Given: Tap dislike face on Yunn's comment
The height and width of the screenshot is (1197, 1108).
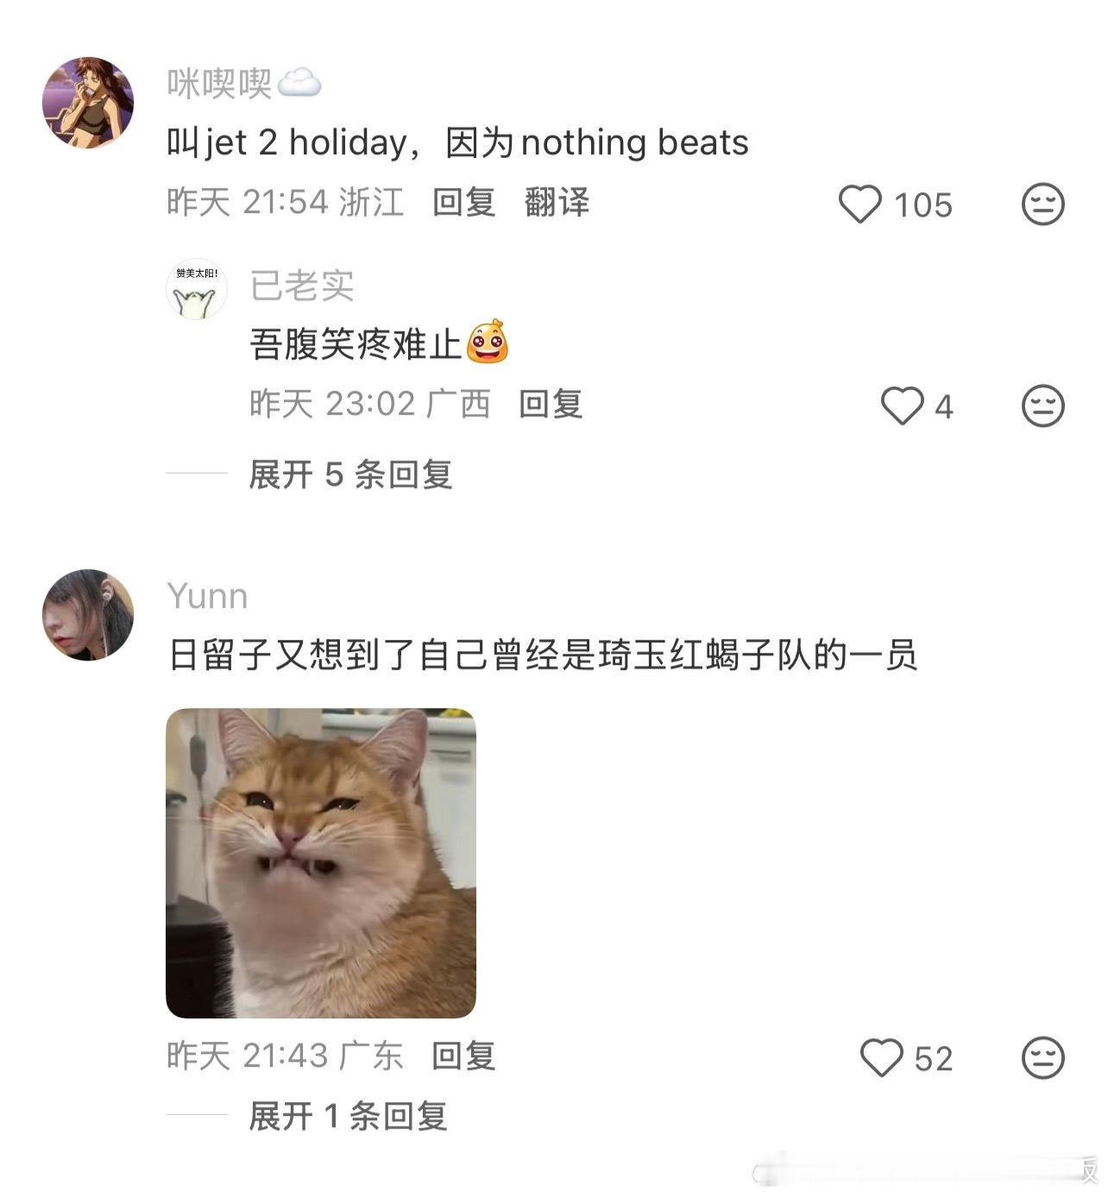Looking at the screenshot, I should click(1042, 1057).
